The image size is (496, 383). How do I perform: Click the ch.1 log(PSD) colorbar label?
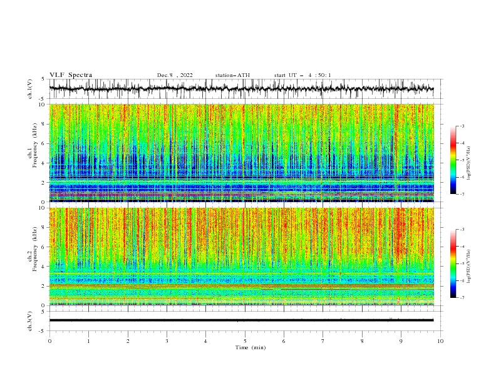(x=468, y=163)
